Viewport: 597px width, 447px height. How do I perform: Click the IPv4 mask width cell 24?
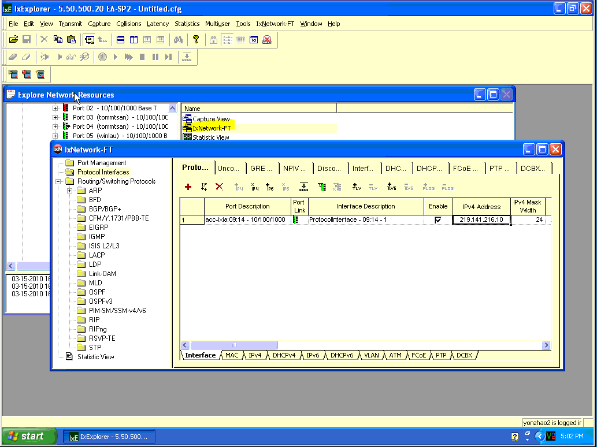(x=528, y=220)
